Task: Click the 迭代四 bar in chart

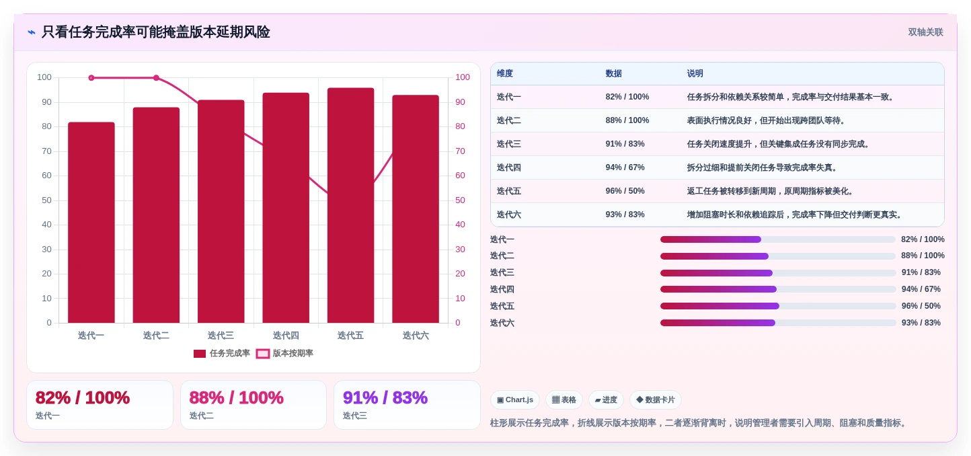Action: tap(286, 208)
